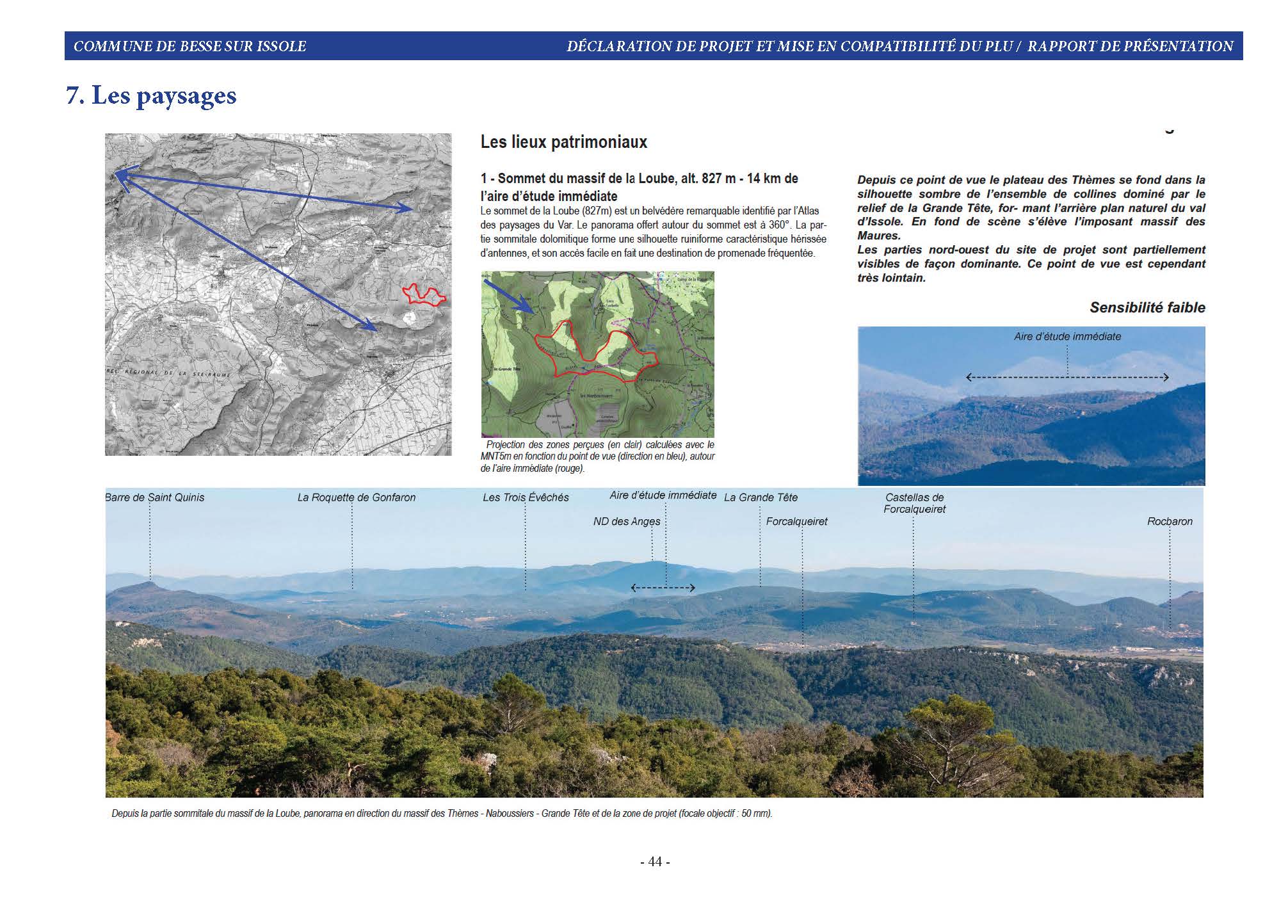Open the zoomed blue hills photo
This screenshot has width=1288, height=911.
pyautogui.click(x=1031, y=406)
